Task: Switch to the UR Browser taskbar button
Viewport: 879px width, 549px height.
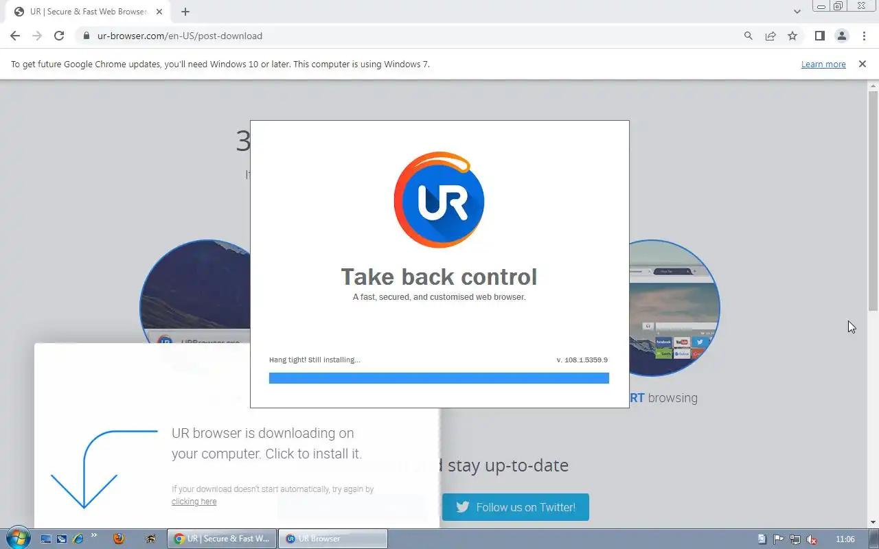Action: (x=333, y=539)
